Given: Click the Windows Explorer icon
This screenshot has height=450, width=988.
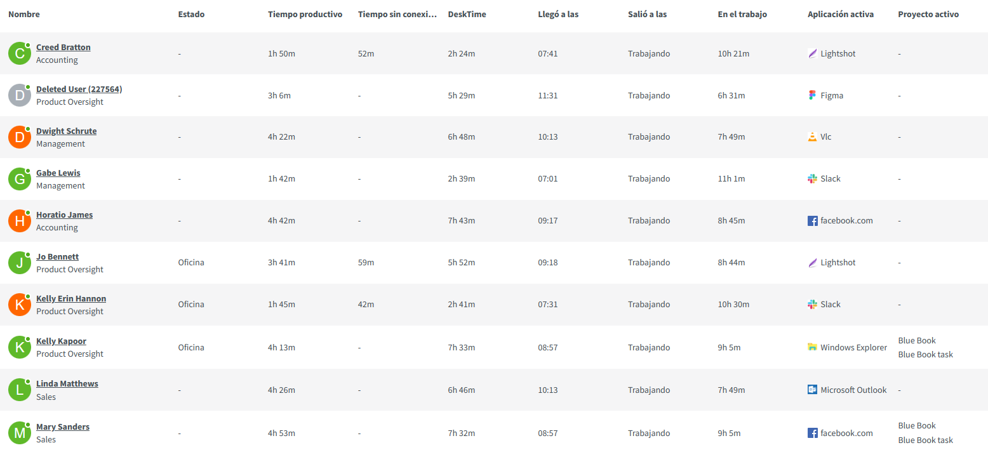Looking at the screenshot, I should coord(812,347).
